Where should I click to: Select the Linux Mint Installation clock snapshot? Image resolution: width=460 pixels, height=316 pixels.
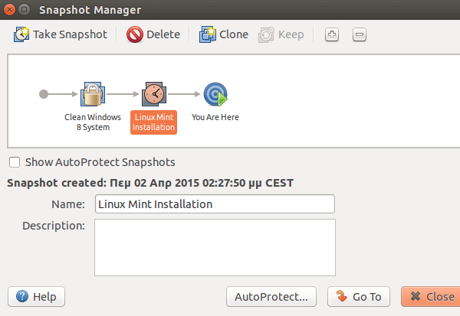(154, 94)
